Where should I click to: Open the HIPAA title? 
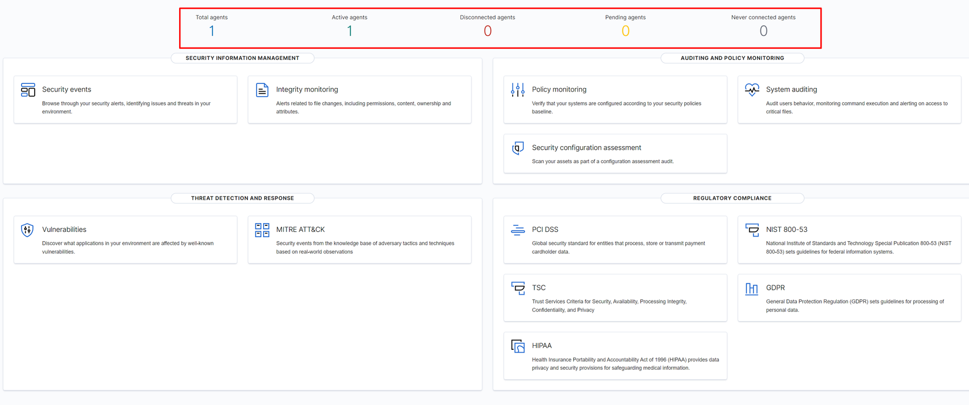[542, 346]
